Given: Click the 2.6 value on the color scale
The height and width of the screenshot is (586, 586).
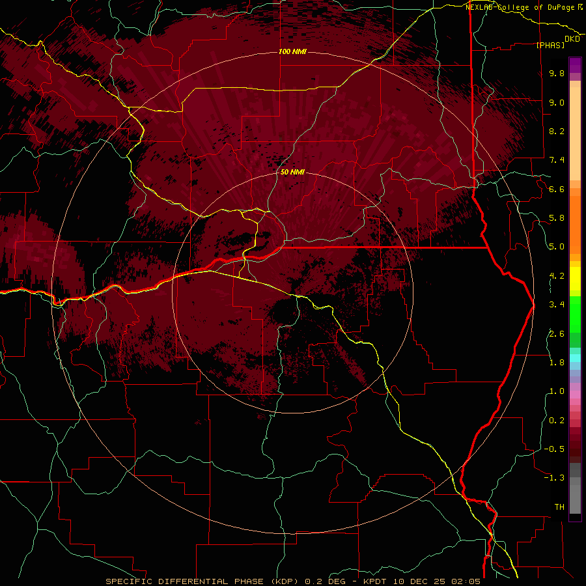Looking at the screenshot, I should (x=557, y=334).
